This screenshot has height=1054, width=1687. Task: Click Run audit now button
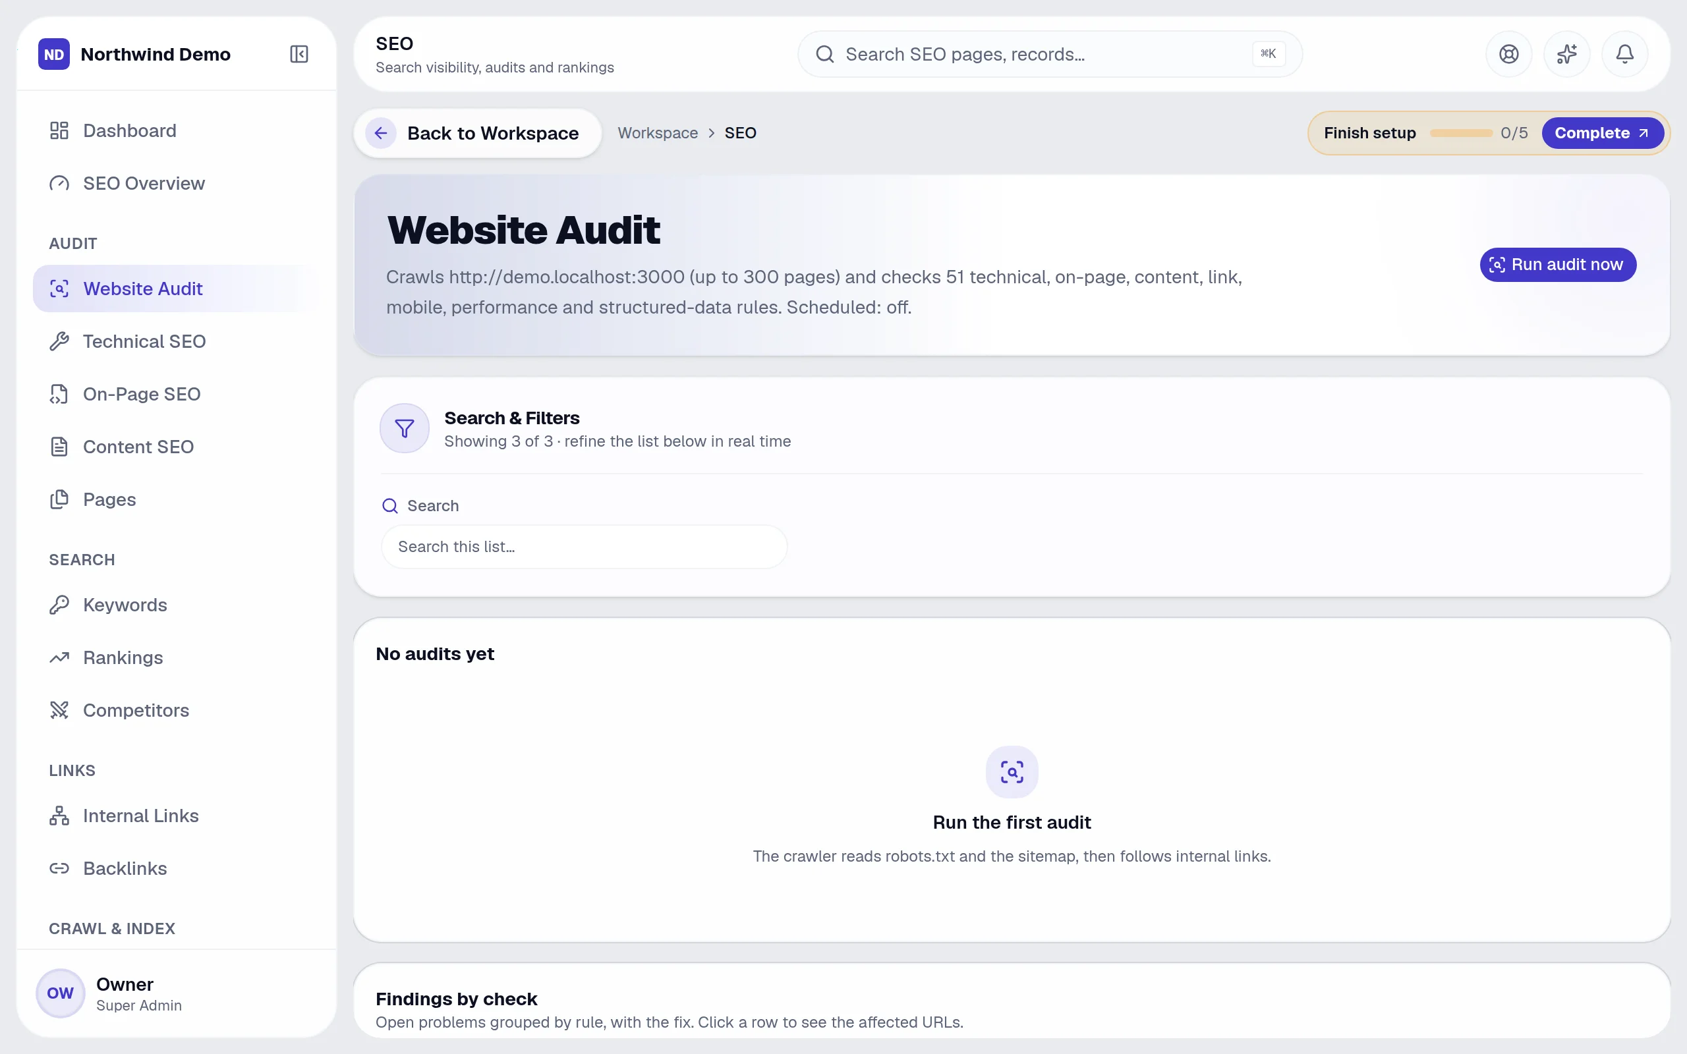pos(1557,265)
